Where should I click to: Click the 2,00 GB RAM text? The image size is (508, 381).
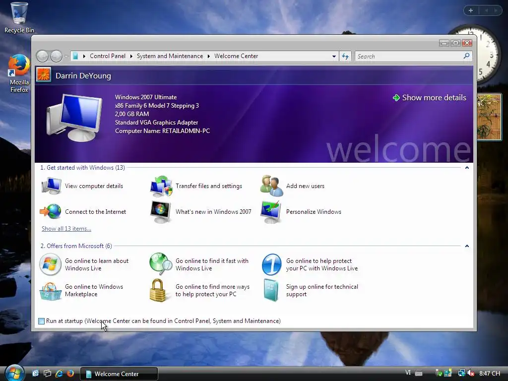point(132,114)
